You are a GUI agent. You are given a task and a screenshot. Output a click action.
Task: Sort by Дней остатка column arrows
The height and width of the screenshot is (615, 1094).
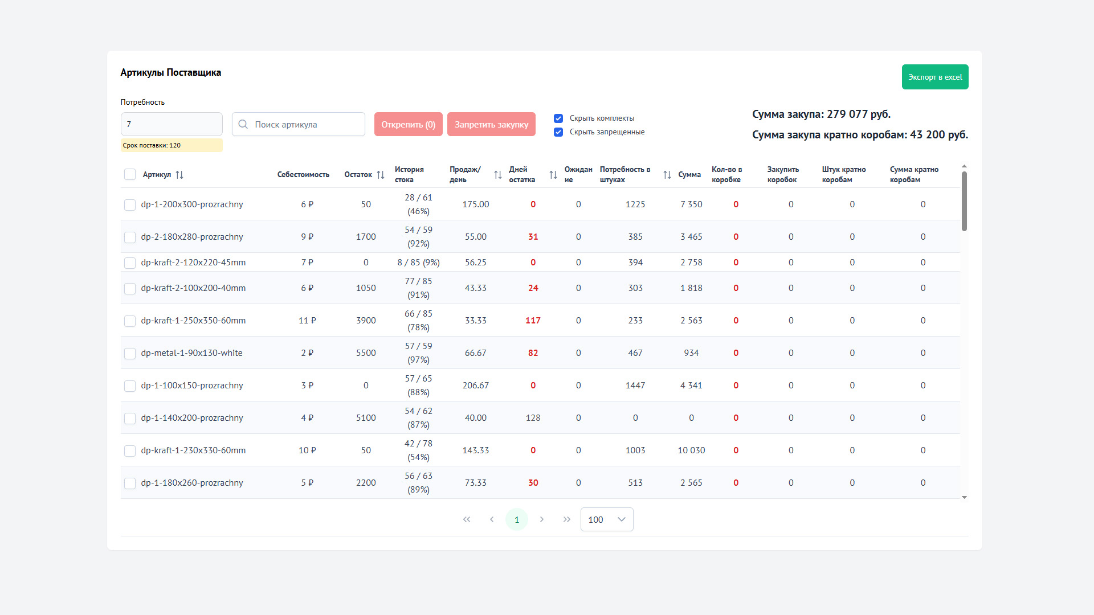click(x=553, y=175)
